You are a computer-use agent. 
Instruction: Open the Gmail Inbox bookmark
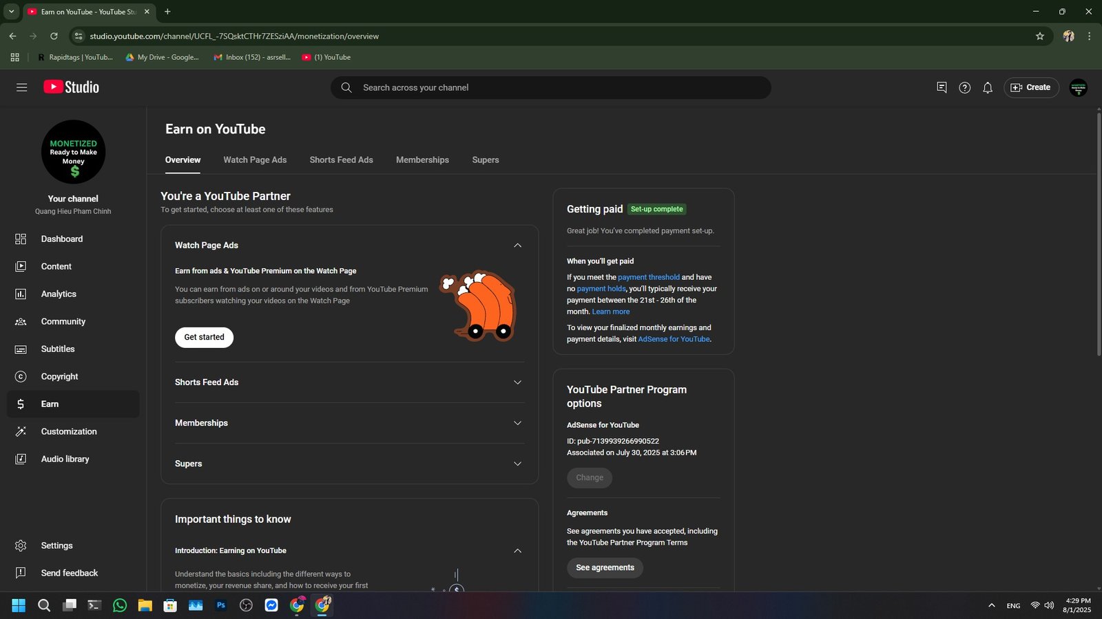tap(252, 57)
